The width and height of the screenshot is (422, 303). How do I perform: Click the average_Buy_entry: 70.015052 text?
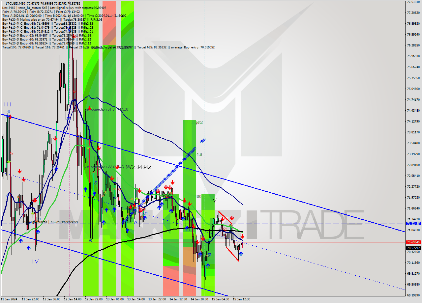click(193, 47)
